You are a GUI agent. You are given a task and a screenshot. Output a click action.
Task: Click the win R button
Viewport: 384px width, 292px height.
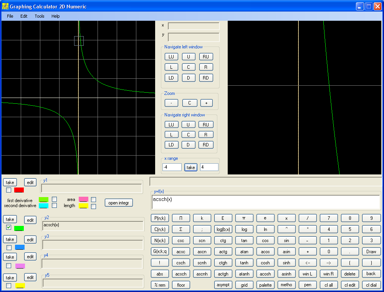click(329, 274)
